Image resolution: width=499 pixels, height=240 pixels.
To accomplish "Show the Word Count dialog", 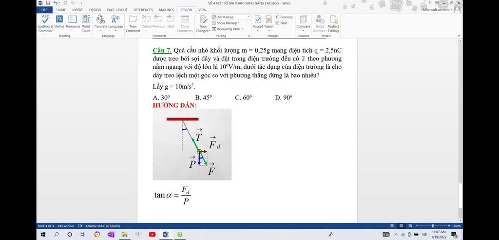I will point(86,23).
